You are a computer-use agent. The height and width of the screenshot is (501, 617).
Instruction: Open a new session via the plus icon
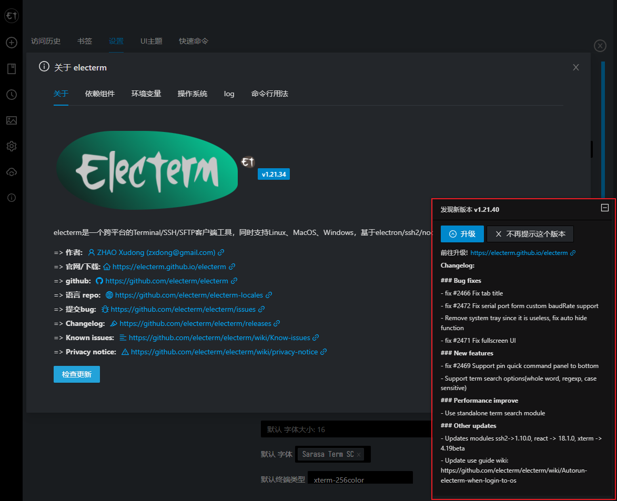(11, 43)
